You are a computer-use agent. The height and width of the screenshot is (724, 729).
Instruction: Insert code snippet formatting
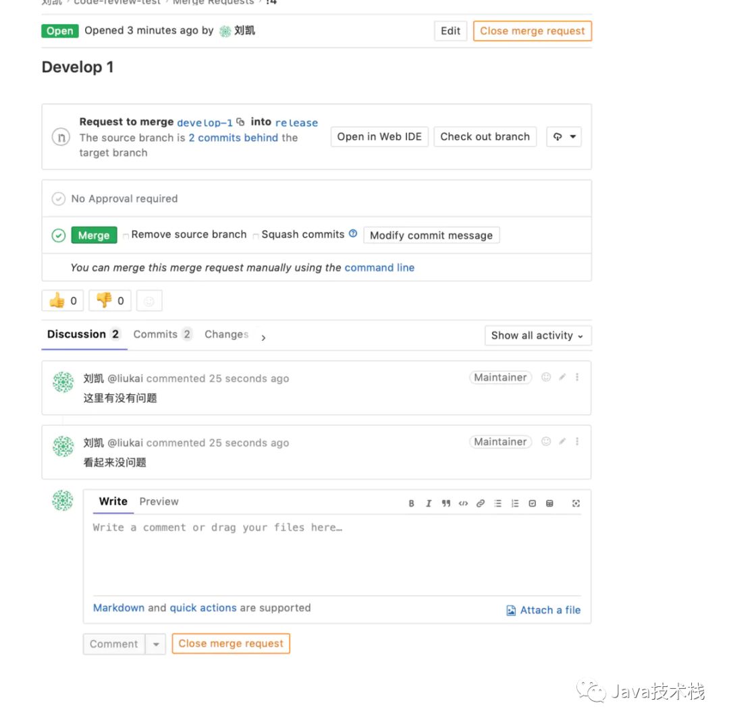pos(463,503)
